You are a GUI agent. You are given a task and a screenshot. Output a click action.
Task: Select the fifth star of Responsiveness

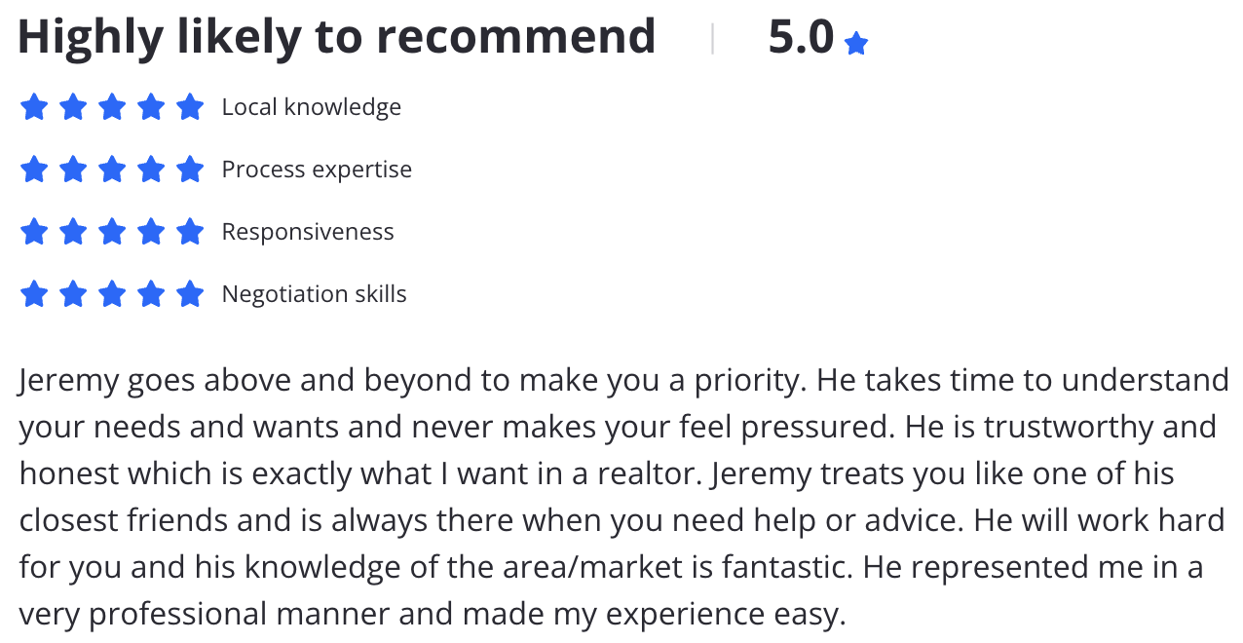pyautogui.click(x=190, y=231)
